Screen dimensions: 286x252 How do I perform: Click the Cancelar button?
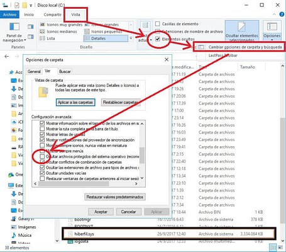[128, 212]
